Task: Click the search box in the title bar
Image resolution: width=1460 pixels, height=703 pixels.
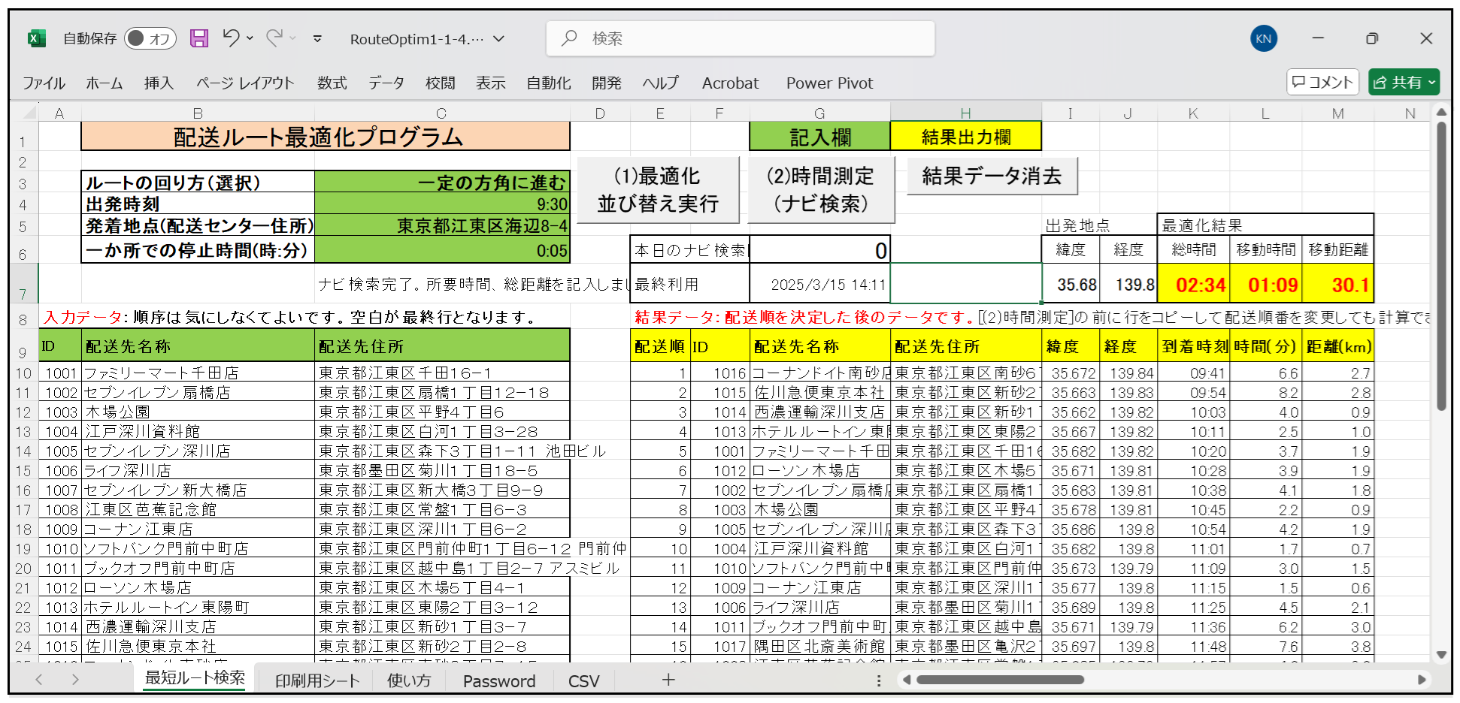Action: point(741,38)
